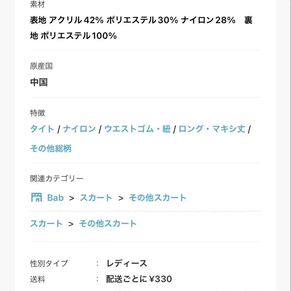291x291 pixels.
Task: Select the ロング・マキシ丈 feature tag
Action: [x=212, y=129]
